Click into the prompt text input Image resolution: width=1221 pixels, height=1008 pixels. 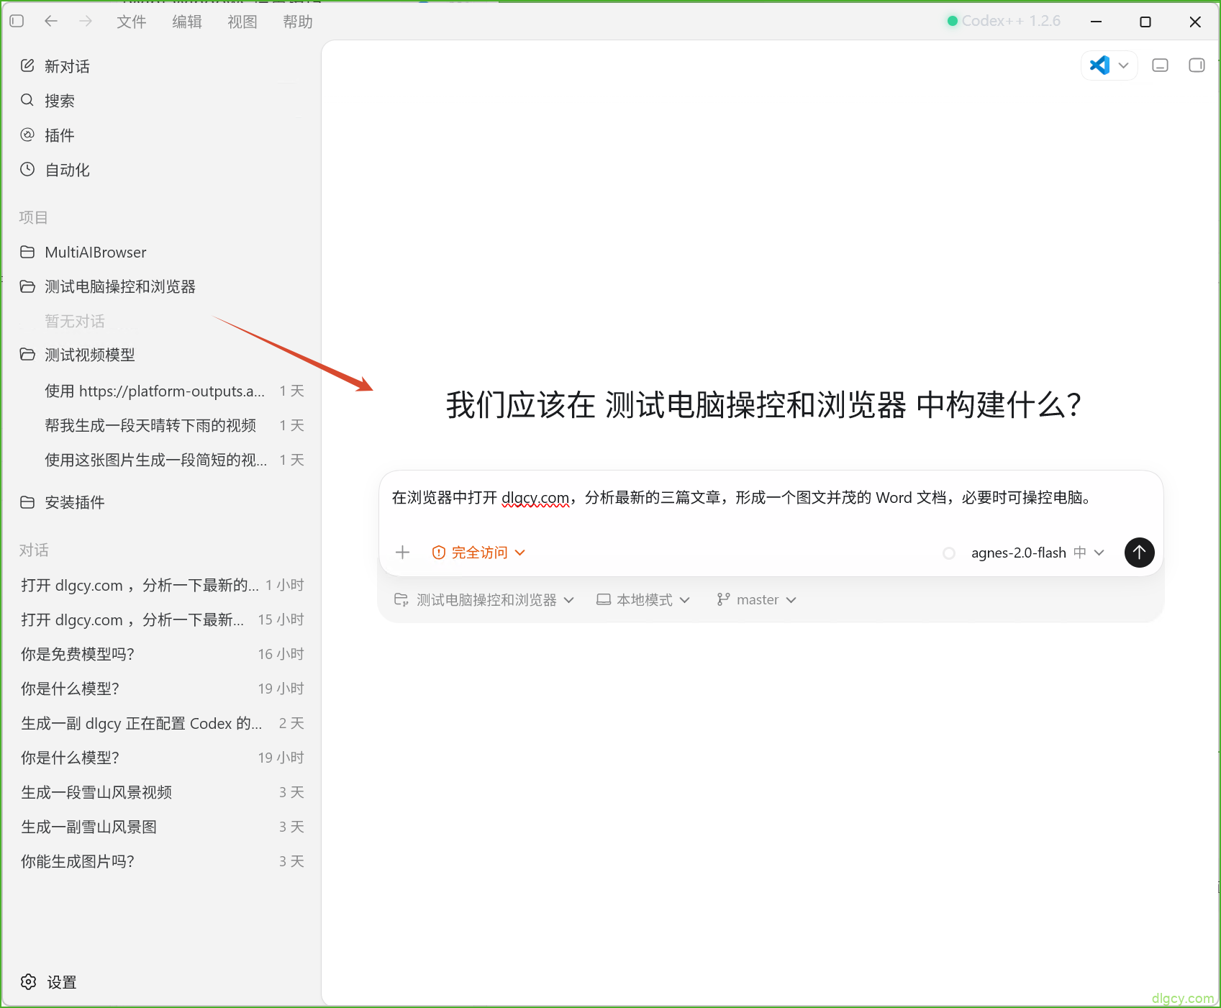pyautogui.click(x=770, y=498)
